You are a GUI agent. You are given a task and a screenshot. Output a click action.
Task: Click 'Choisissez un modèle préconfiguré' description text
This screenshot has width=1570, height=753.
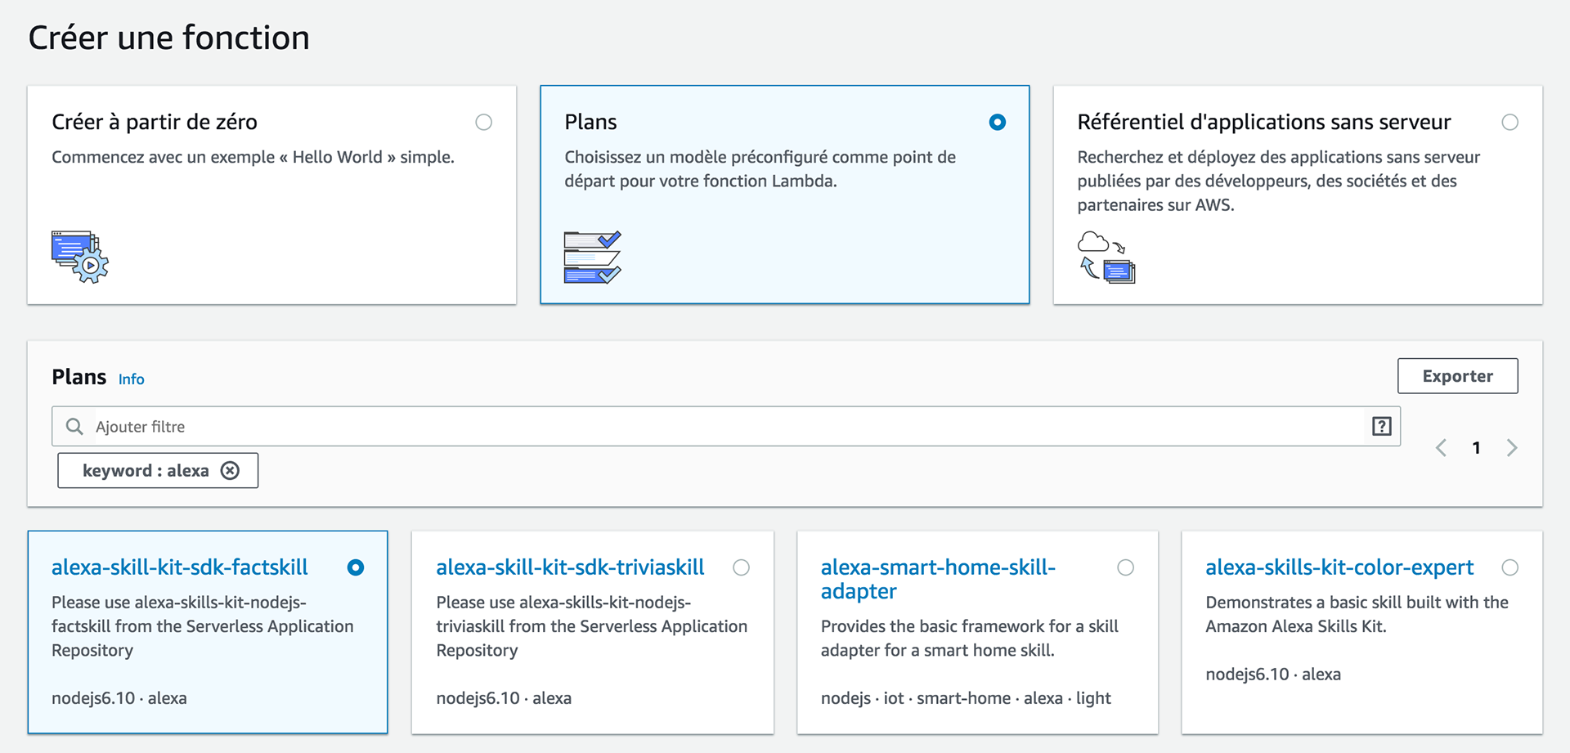coord(760,169)
